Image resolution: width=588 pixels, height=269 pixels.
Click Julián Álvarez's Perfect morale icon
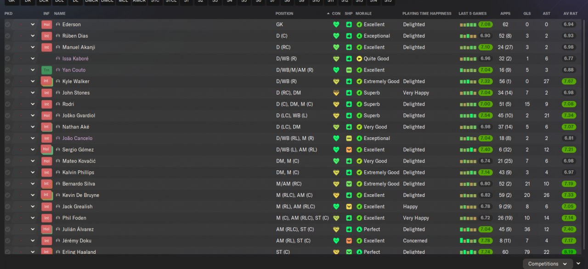(359, 230)
